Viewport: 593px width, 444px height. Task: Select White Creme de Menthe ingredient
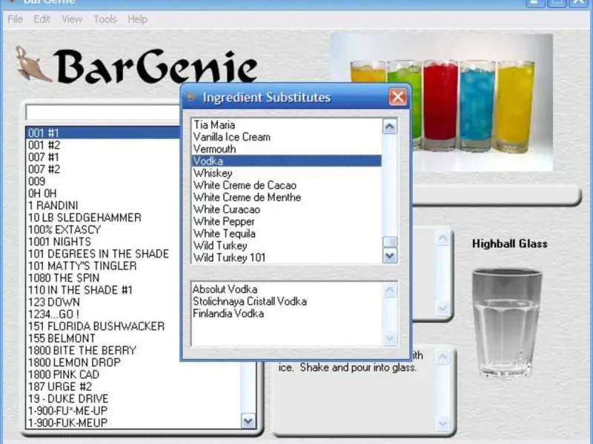(x=287, y=197)
